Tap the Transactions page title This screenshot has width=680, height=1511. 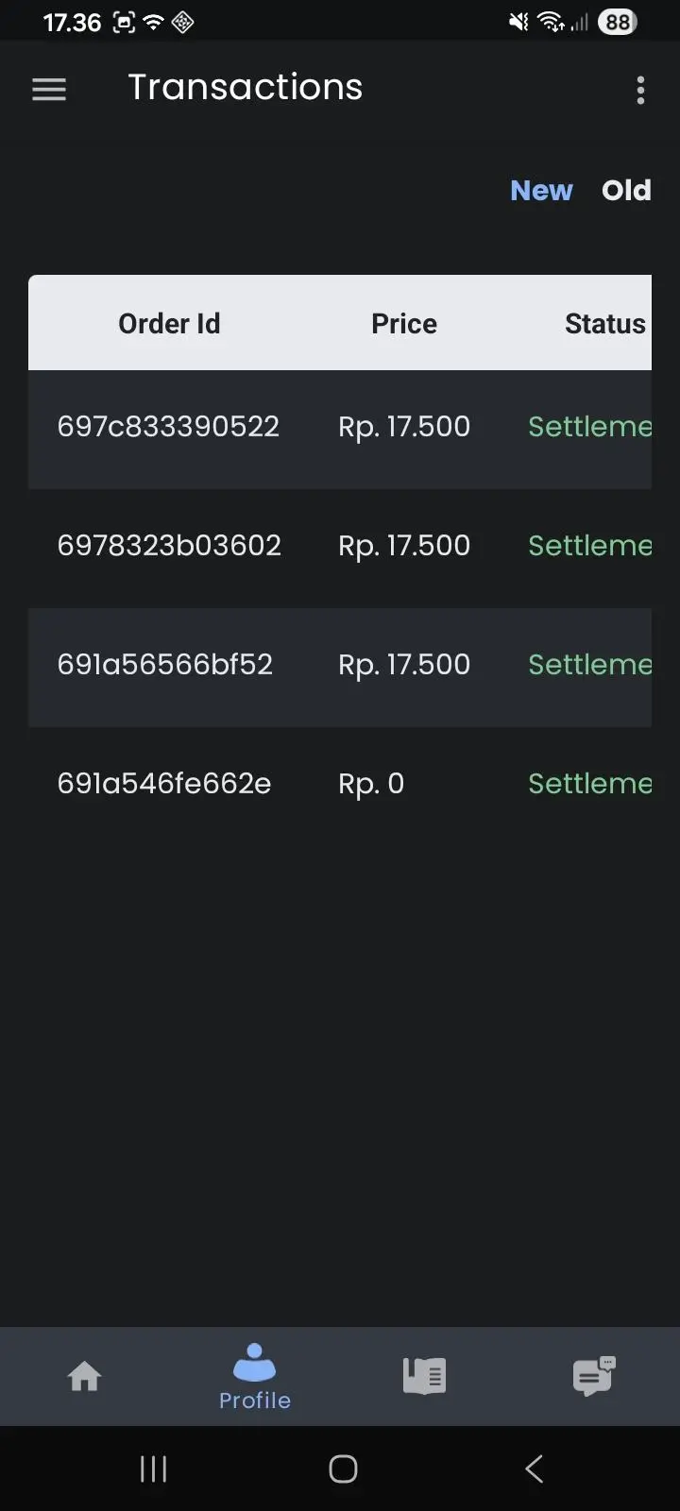246,87
